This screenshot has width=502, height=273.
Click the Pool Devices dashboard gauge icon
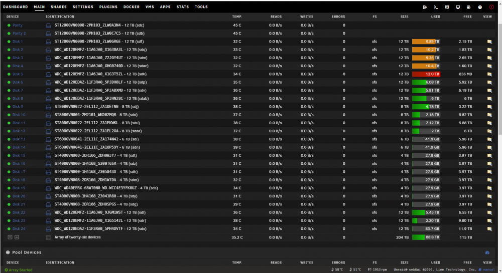click(x=487, y=252)
